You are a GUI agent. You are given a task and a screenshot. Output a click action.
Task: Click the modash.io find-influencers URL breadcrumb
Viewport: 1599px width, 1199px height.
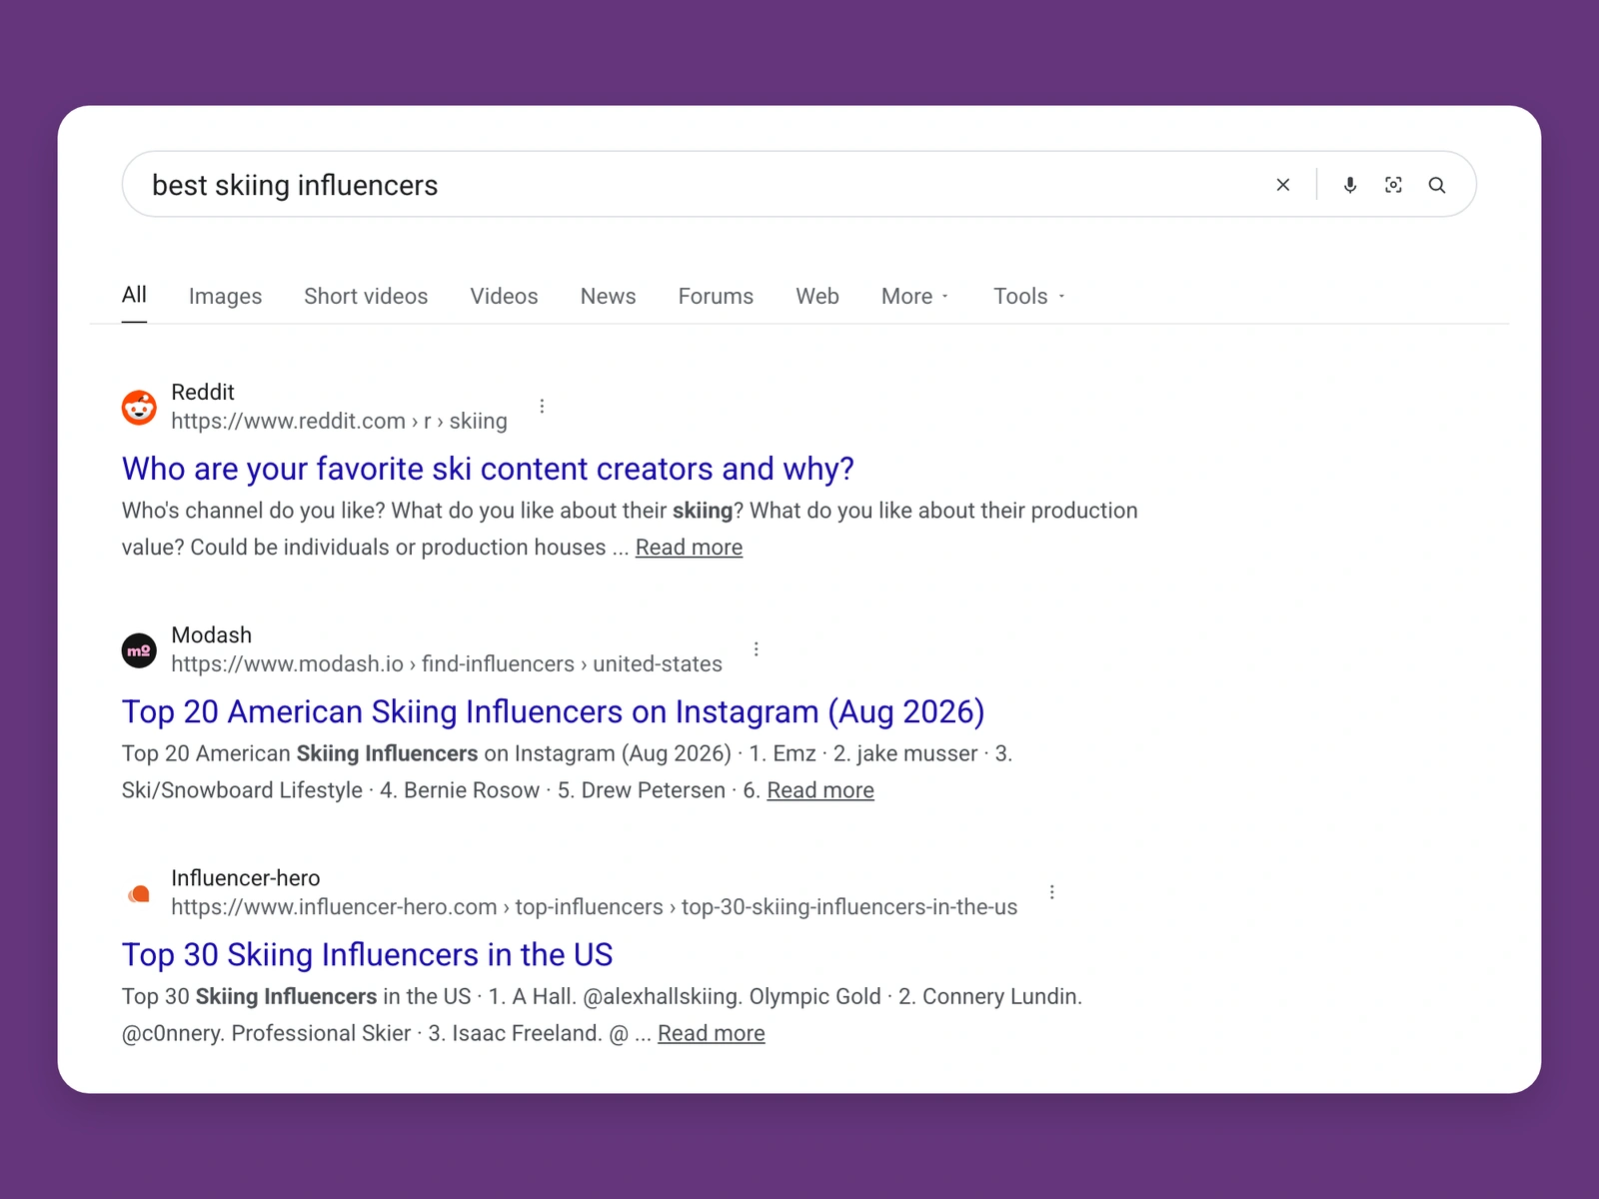click(x=447, y=664)
